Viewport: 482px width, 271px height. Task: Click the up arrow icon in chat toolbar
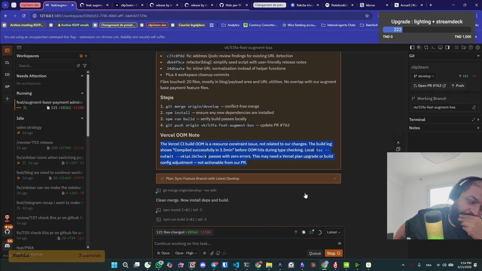tap(296, 232)
